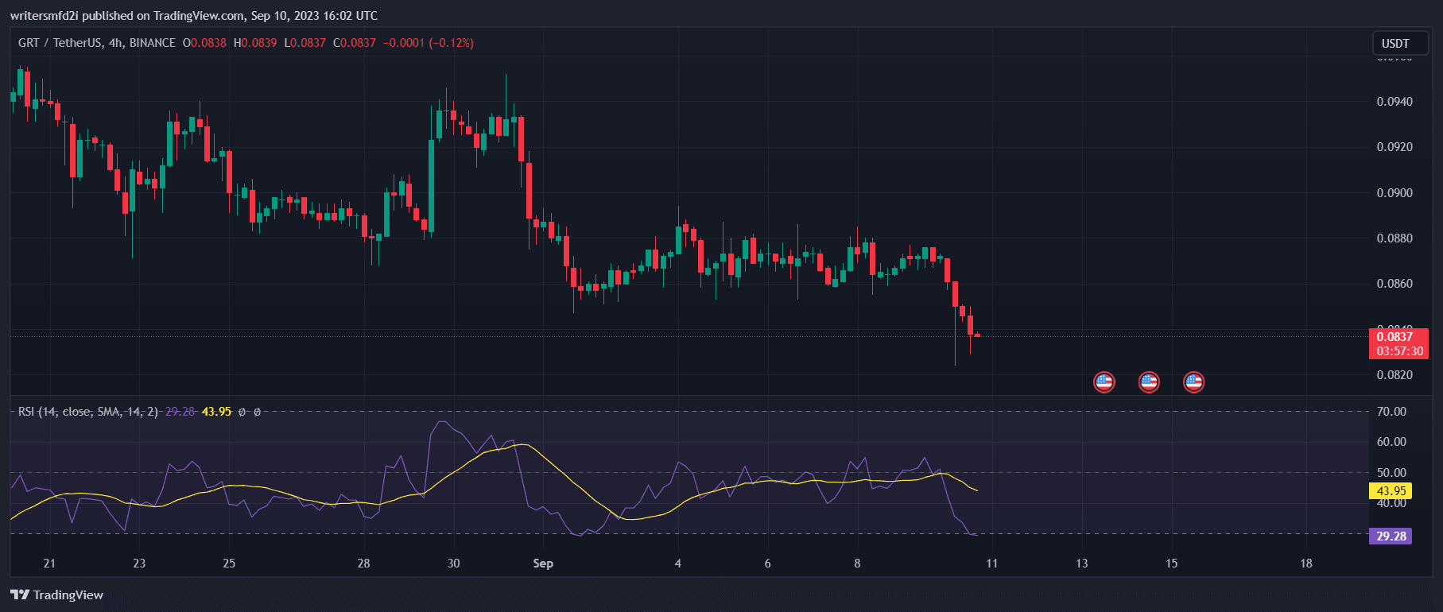Click the 0.0900 price axis label
The image size is (1443, 612).
pyautogui.click(x=1395, y=193)
